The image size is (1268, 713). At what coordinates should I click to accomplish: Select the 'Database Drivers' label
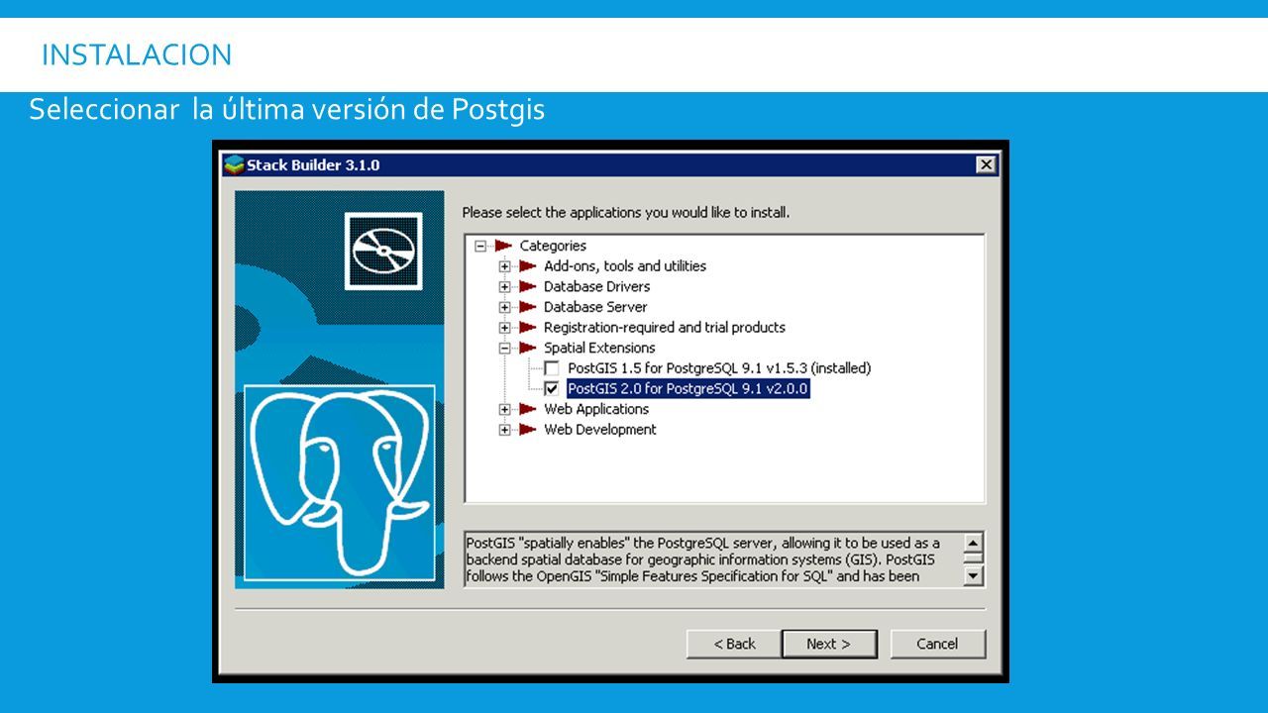596,287
